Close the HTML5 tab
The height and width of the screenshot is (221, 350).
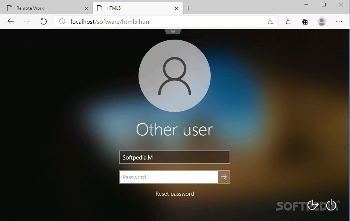click(x=177, y=9)
